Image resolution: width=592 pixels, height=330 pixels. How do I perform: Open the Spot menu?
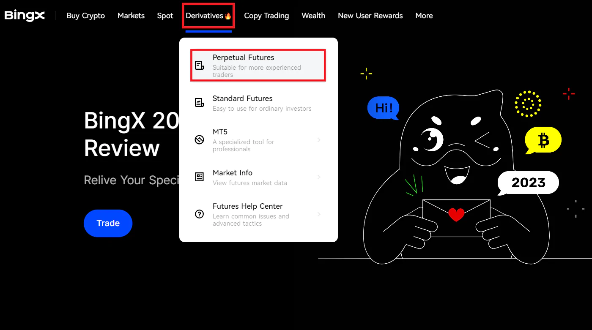pos(165,16)
